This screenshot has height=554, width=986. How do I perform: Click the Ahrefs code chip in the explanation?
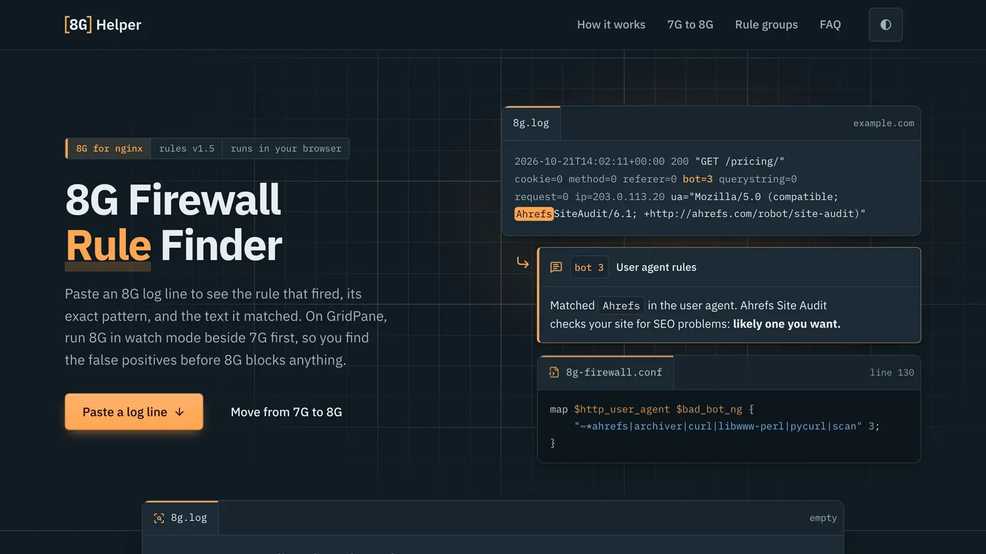pyautogui.click(x=621, y=306)
